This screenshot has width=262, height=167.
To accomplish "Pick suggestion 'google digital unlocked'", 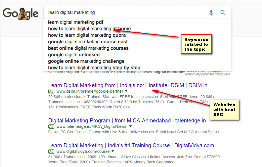I will (74, 55).
